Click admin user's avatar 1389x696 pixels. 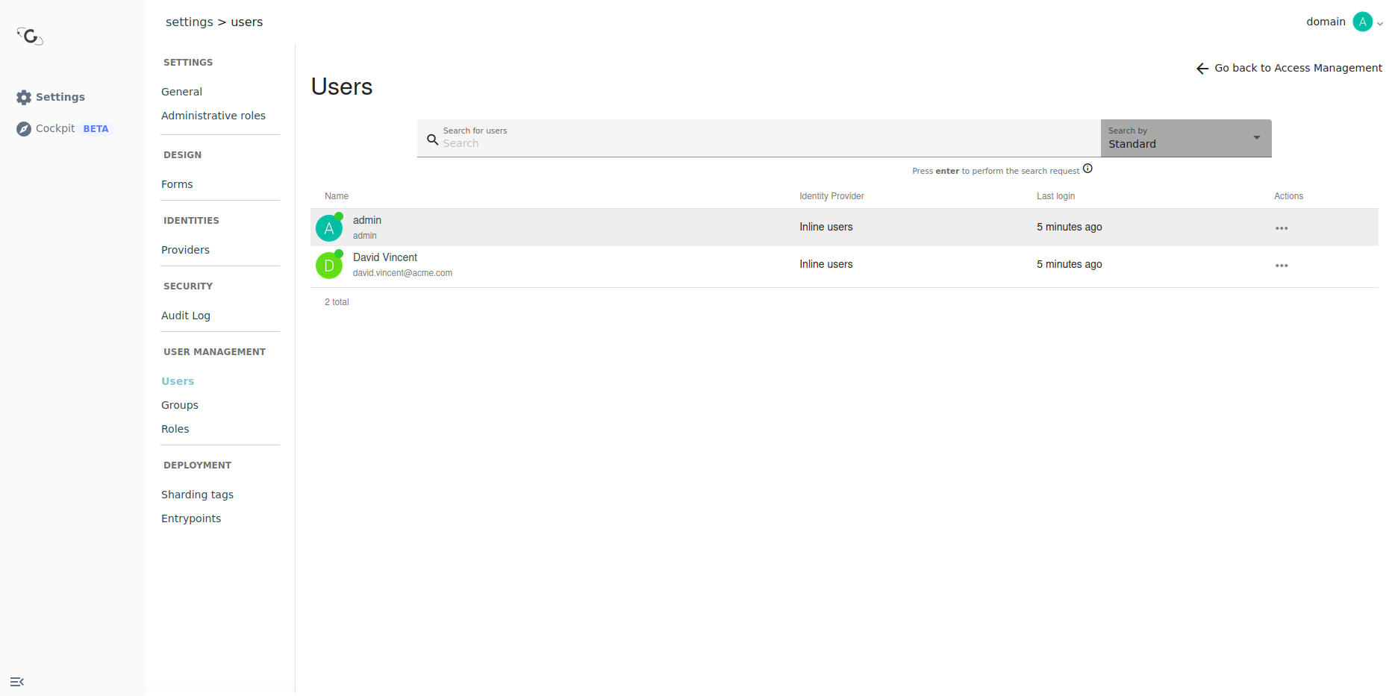328,228
